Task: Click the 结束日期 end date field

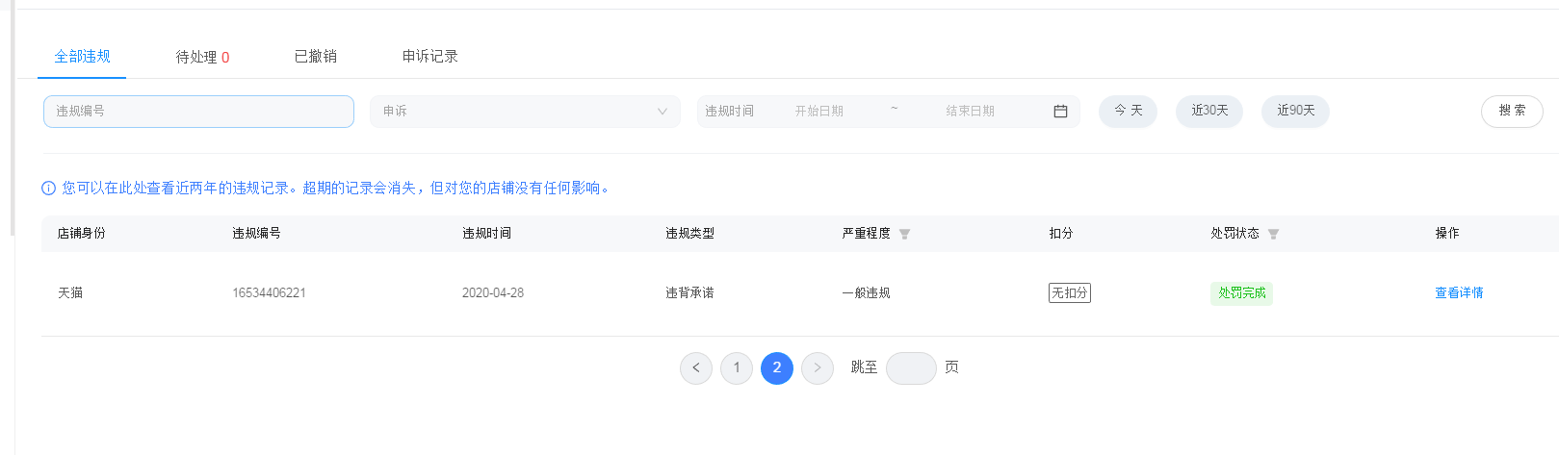Action: [970, 112]
